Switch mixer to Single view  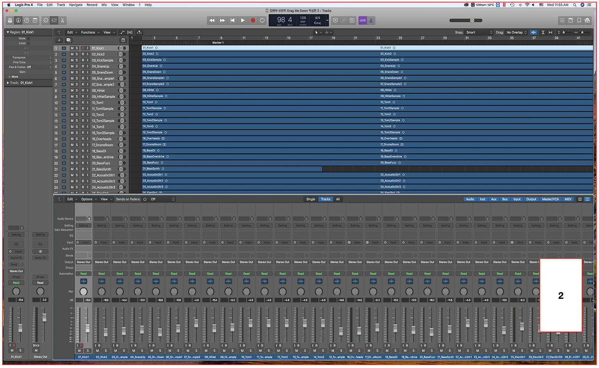(x=311, y=199)
